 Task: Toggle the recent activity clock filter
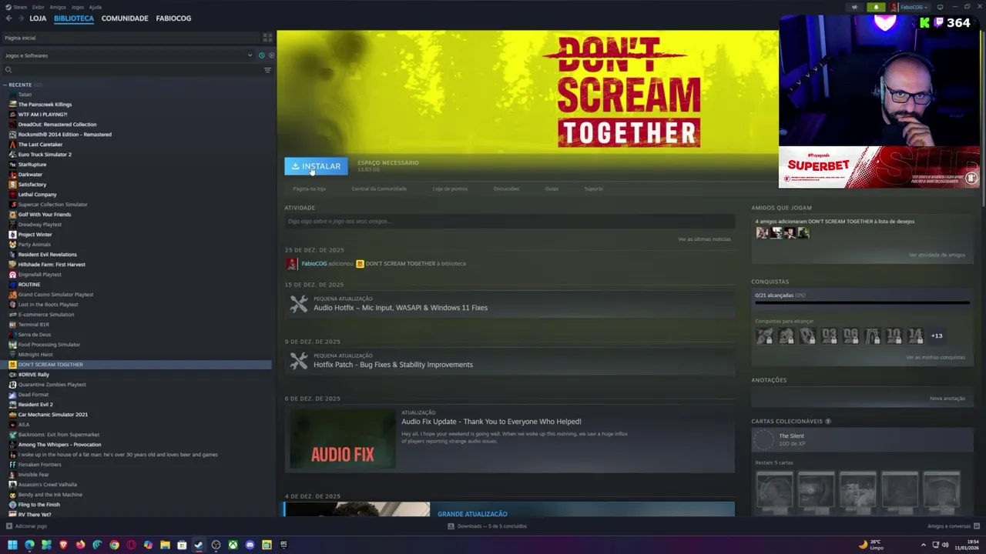(x=262, y=55)
